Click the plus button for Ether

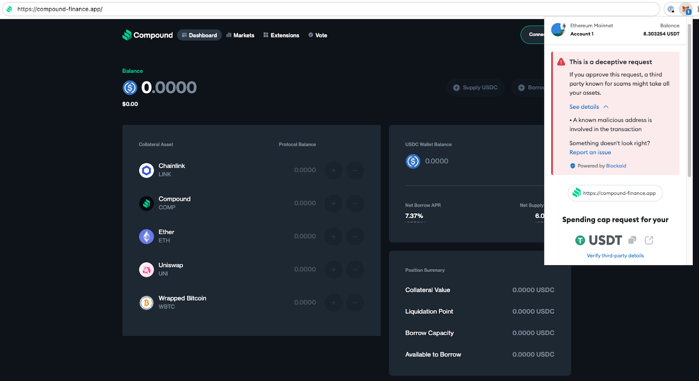(x=333, y=236)
